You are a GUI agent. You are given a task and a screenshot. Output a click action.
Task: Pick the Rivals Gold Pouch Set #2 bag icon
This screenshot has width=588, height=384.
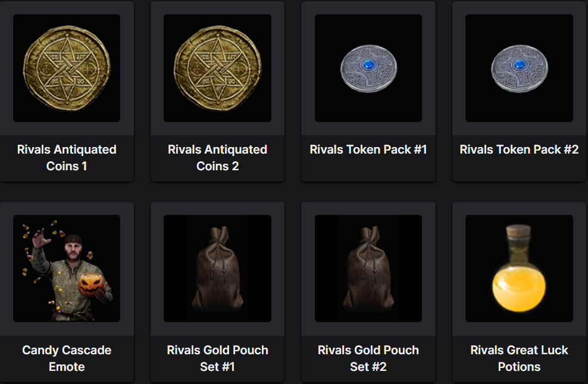click(x=368, y=269)
